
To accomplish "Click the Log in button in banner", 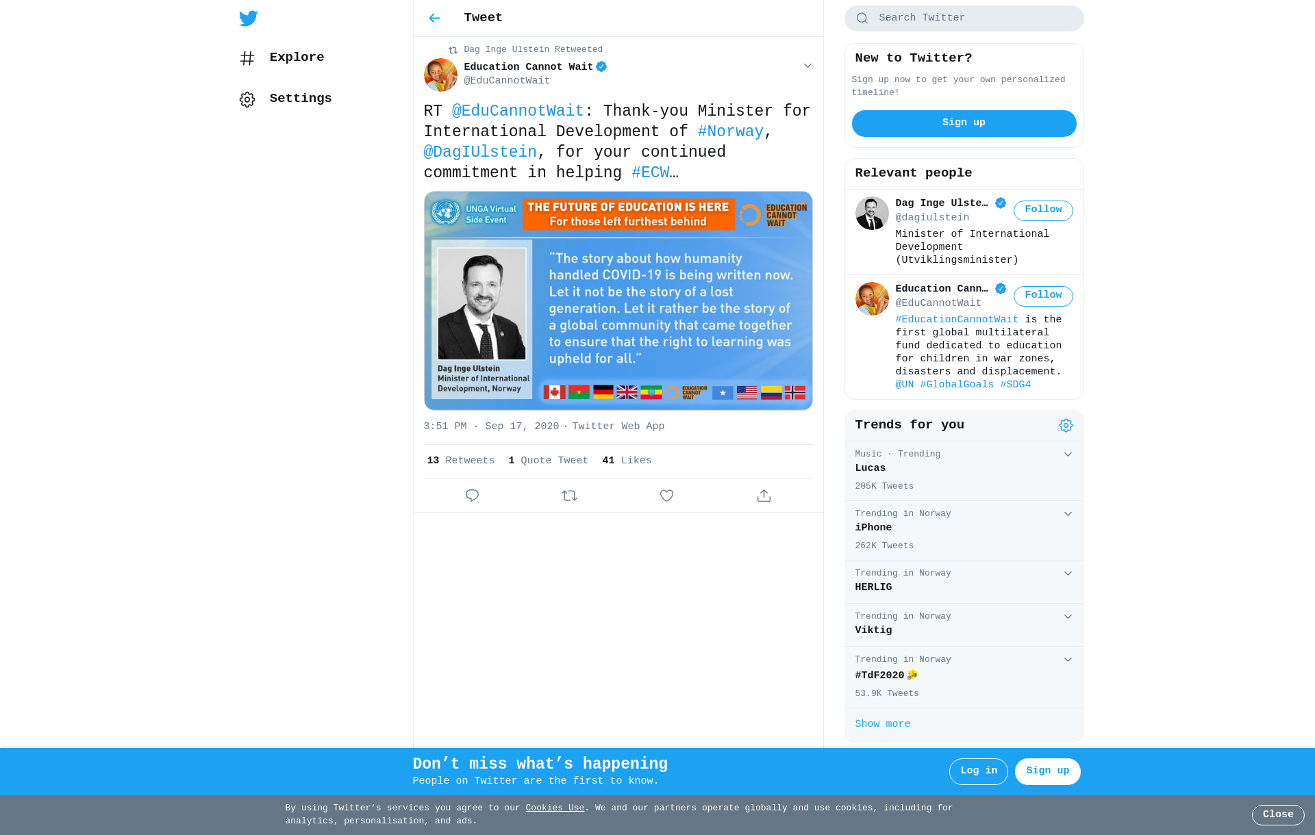I will tap(979, 771).
